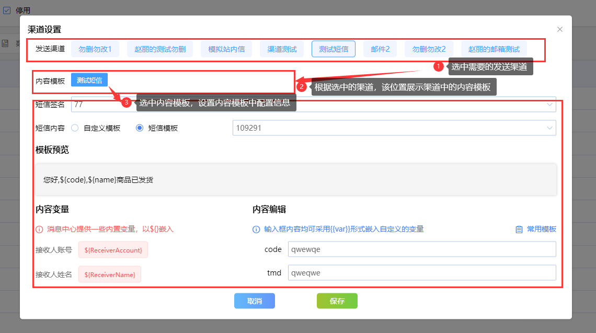Click the code input field
This screenshot has height=333, width=596.
421,249
